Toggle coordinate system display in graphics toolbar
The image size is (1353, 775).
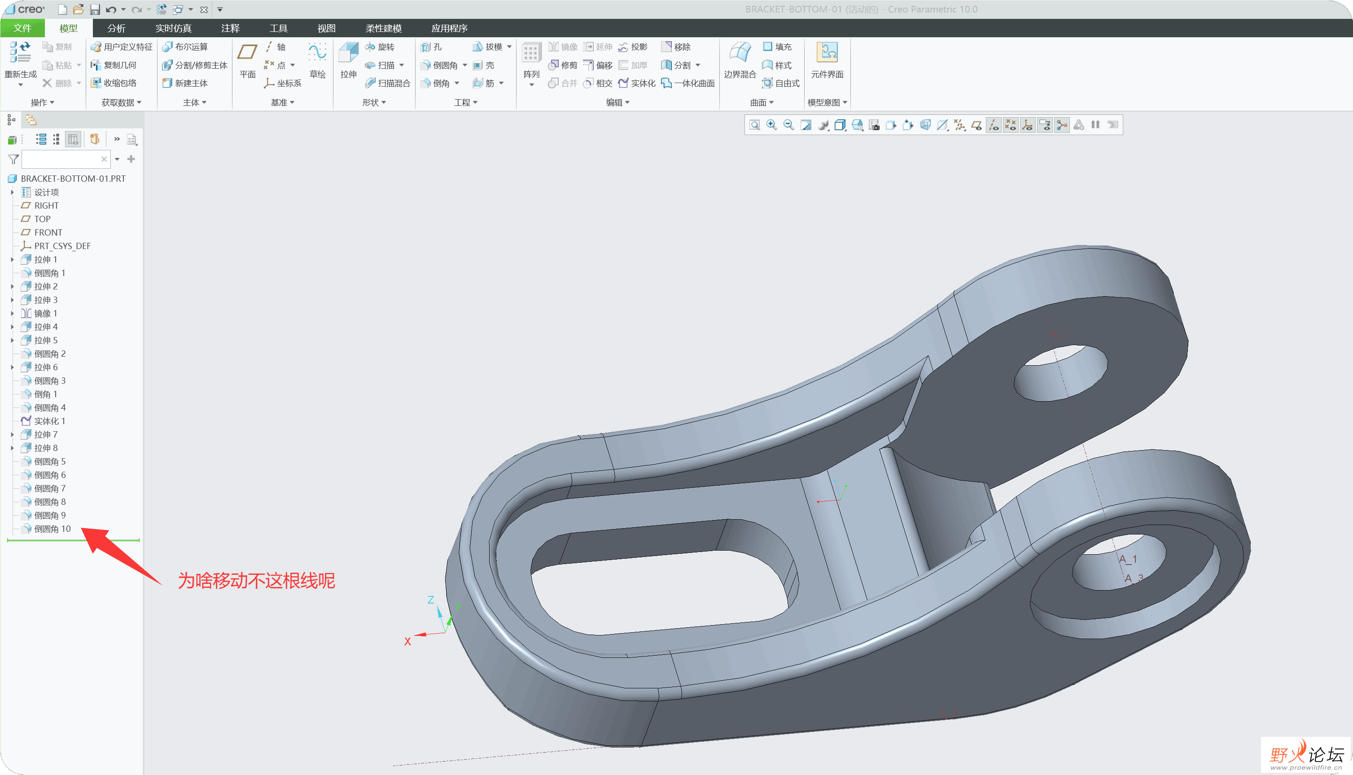click(x=1028, y=125)
